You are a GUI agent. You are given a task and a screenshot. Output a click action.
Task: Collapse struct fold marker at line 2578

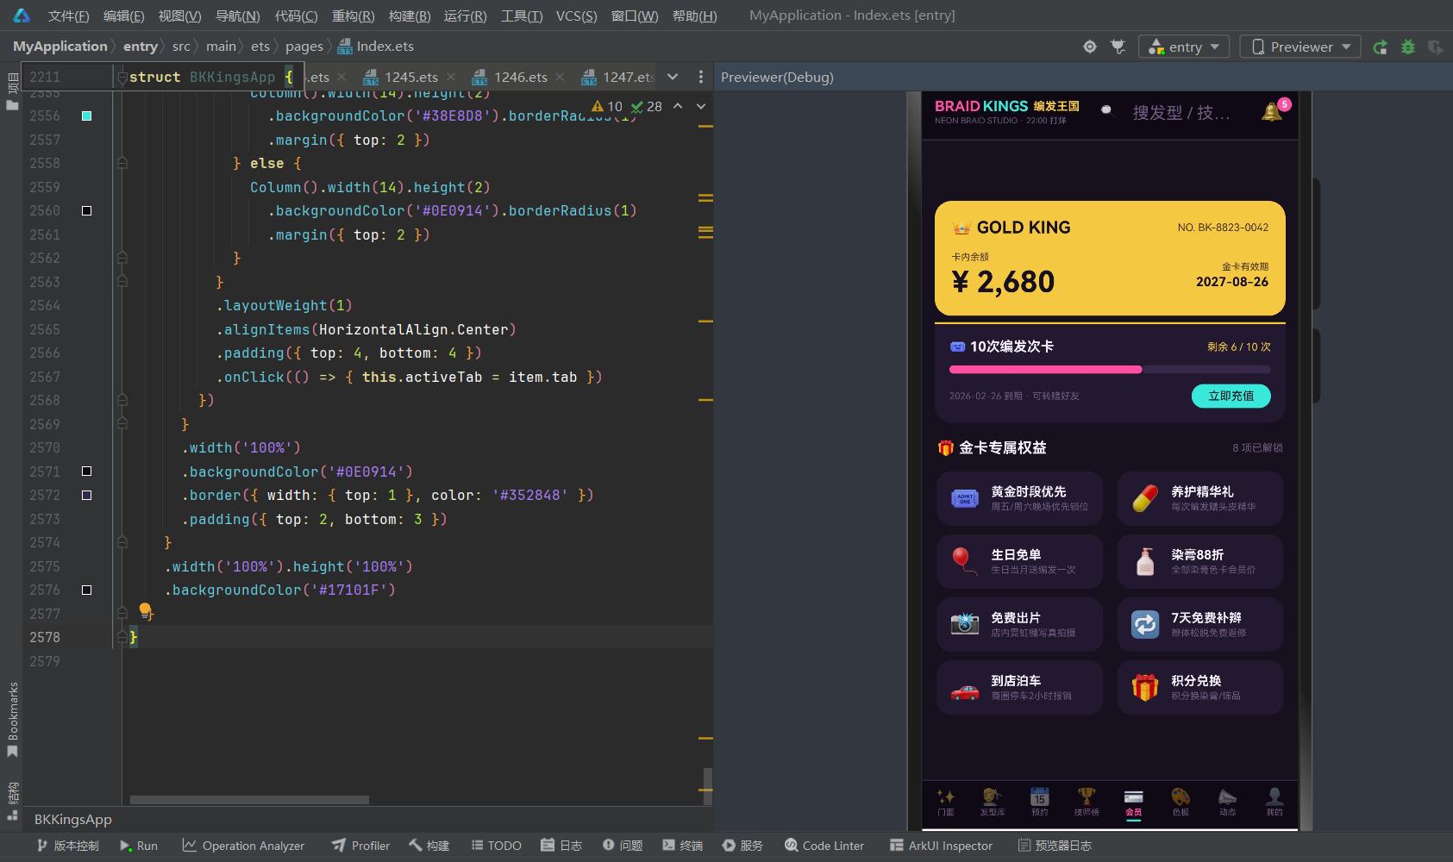point(122,637)
